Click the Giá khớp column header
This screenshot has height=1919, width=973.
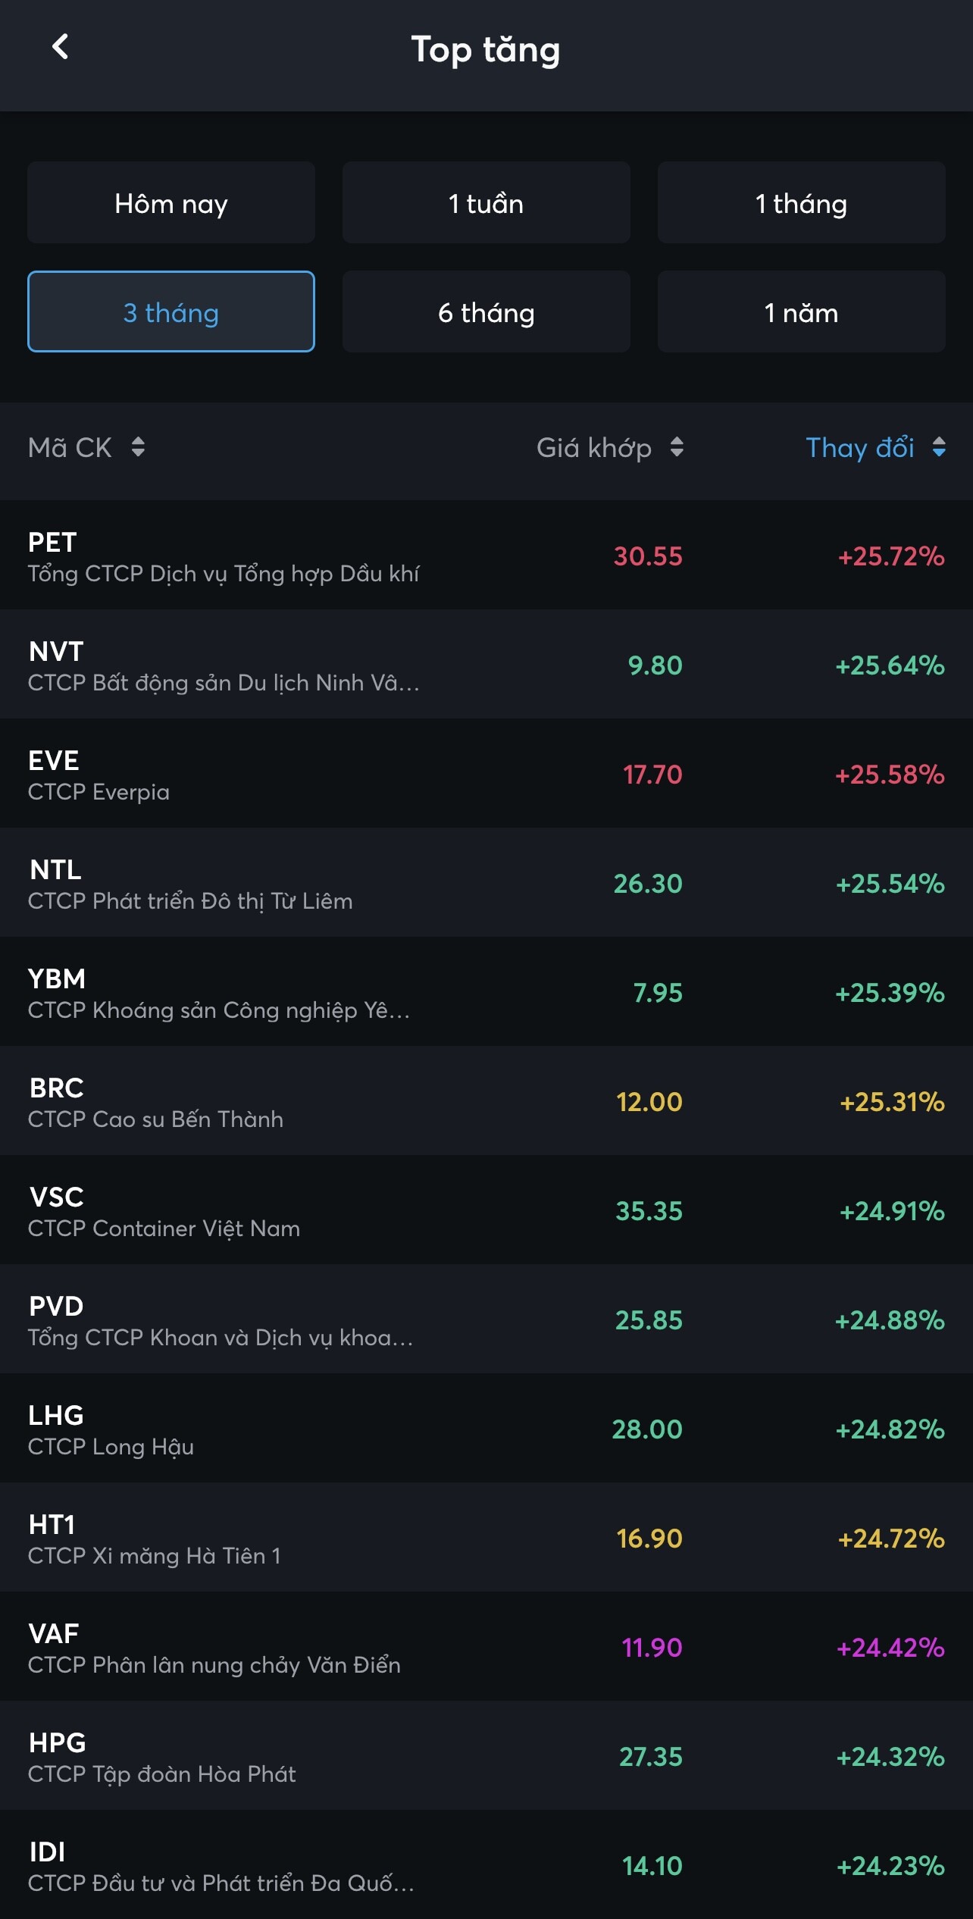593,448
